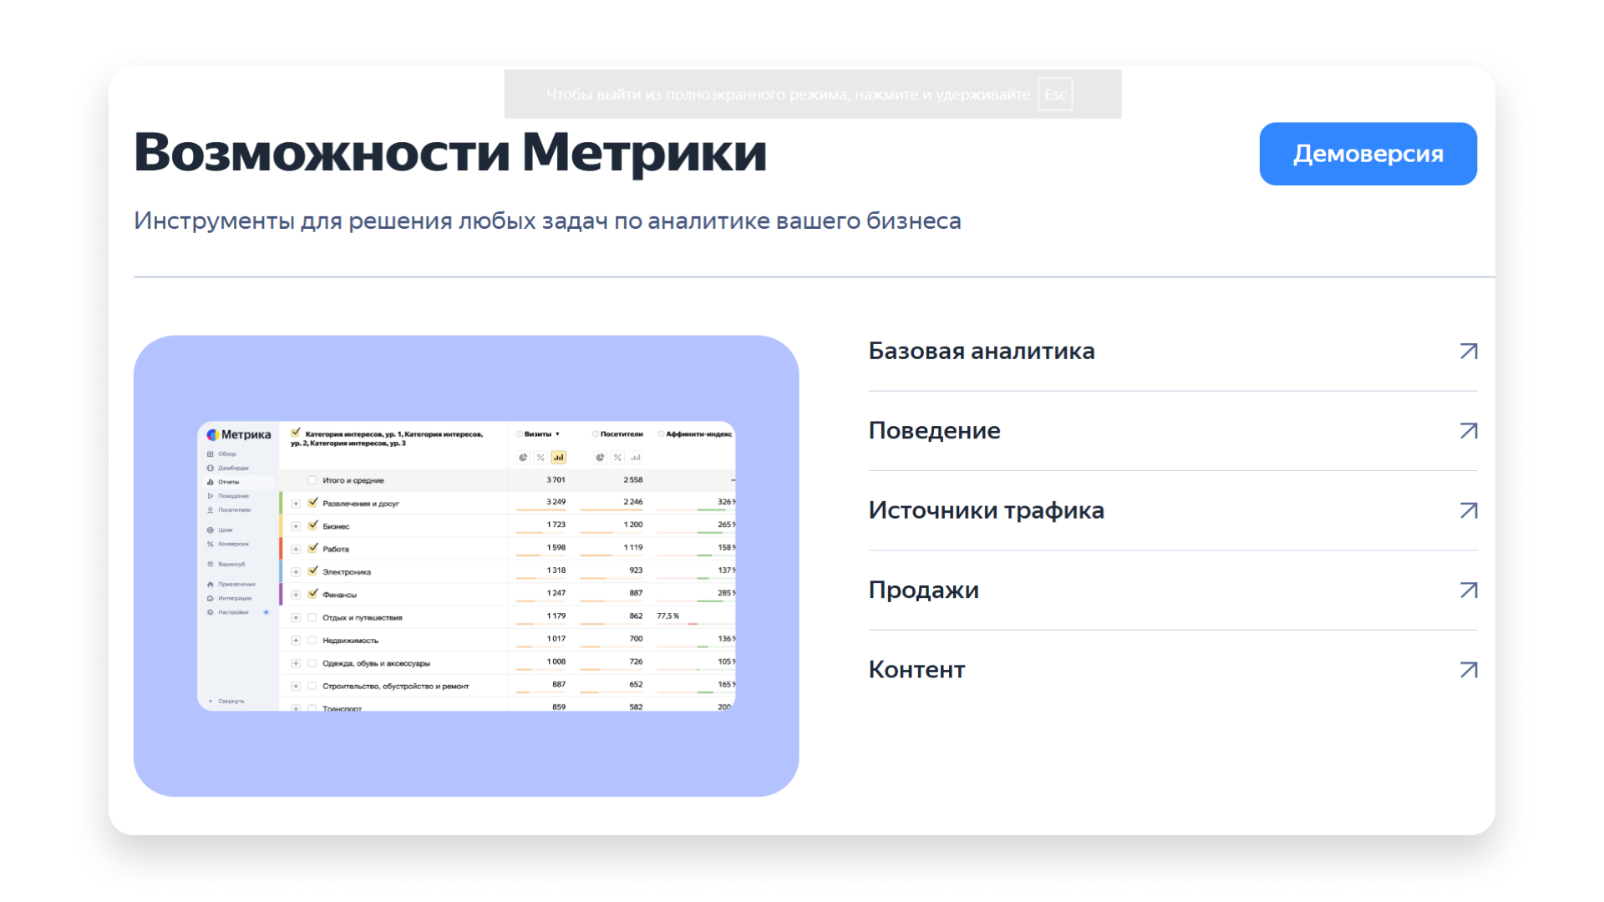
Task: Open the Контент section
Action: (x=1173, y=670)
